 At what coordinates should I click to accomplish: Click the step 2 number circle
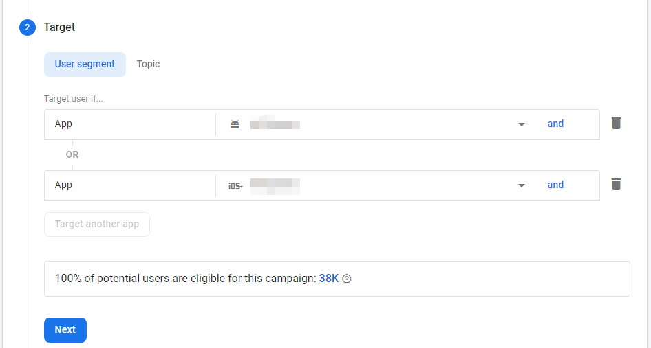tap(28, 27)
